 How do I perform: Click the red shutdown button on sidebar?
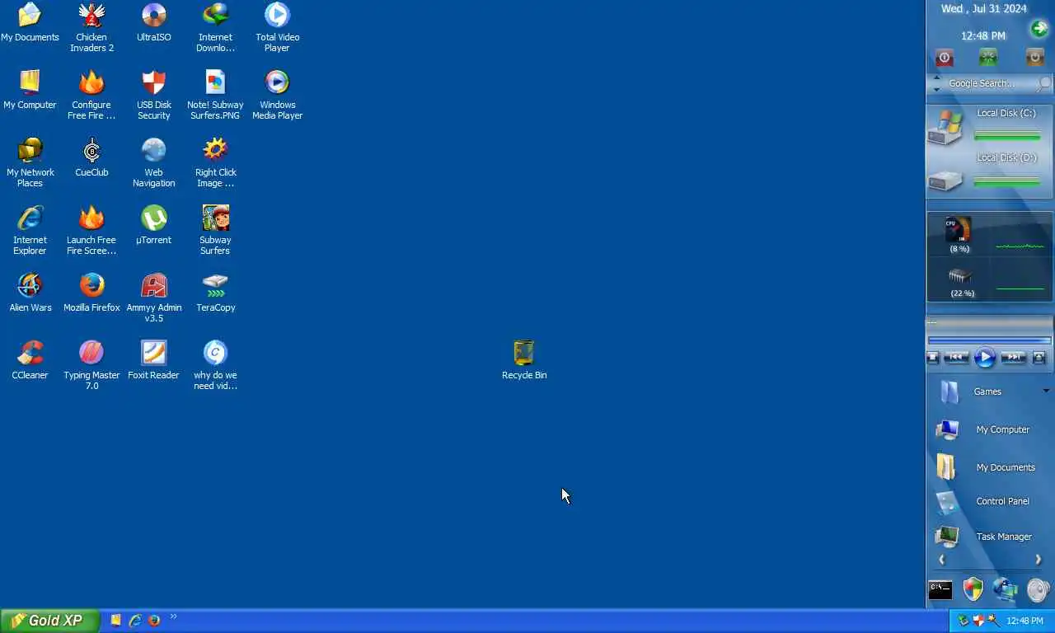coord(945,58)
